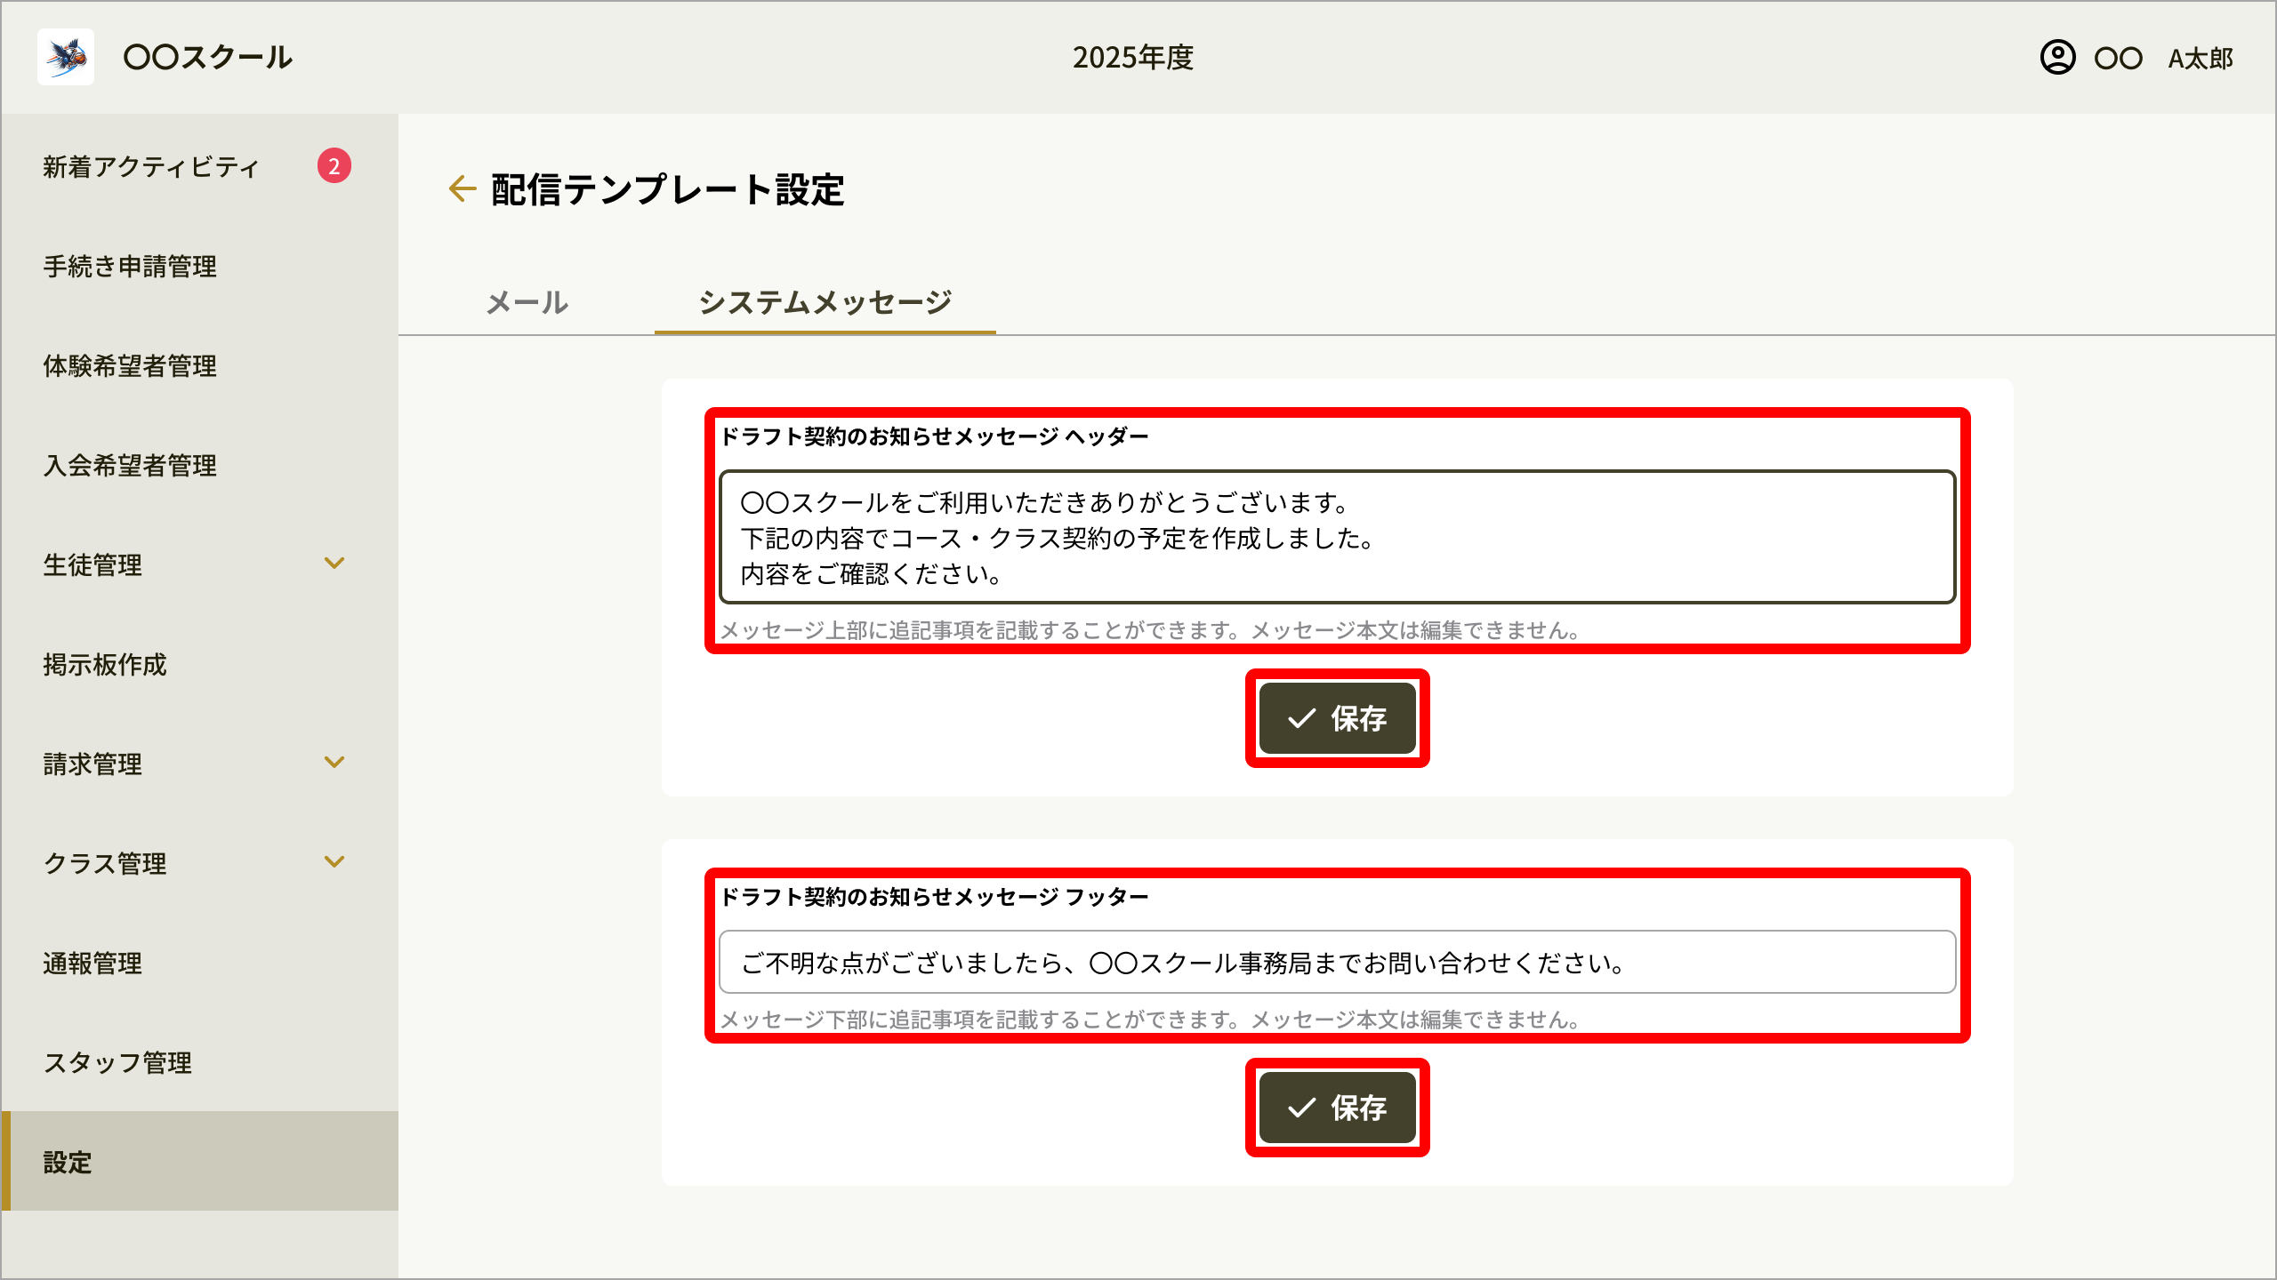2277x1280 pixels.
Task: Click the ドラフト契約のお知らせメッセージ フッター label
Action: pyautogui.click(x=934, y=897)
